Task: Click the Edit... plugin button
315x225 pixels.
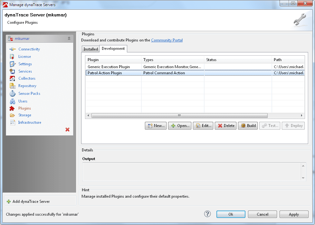Action: 203,126
